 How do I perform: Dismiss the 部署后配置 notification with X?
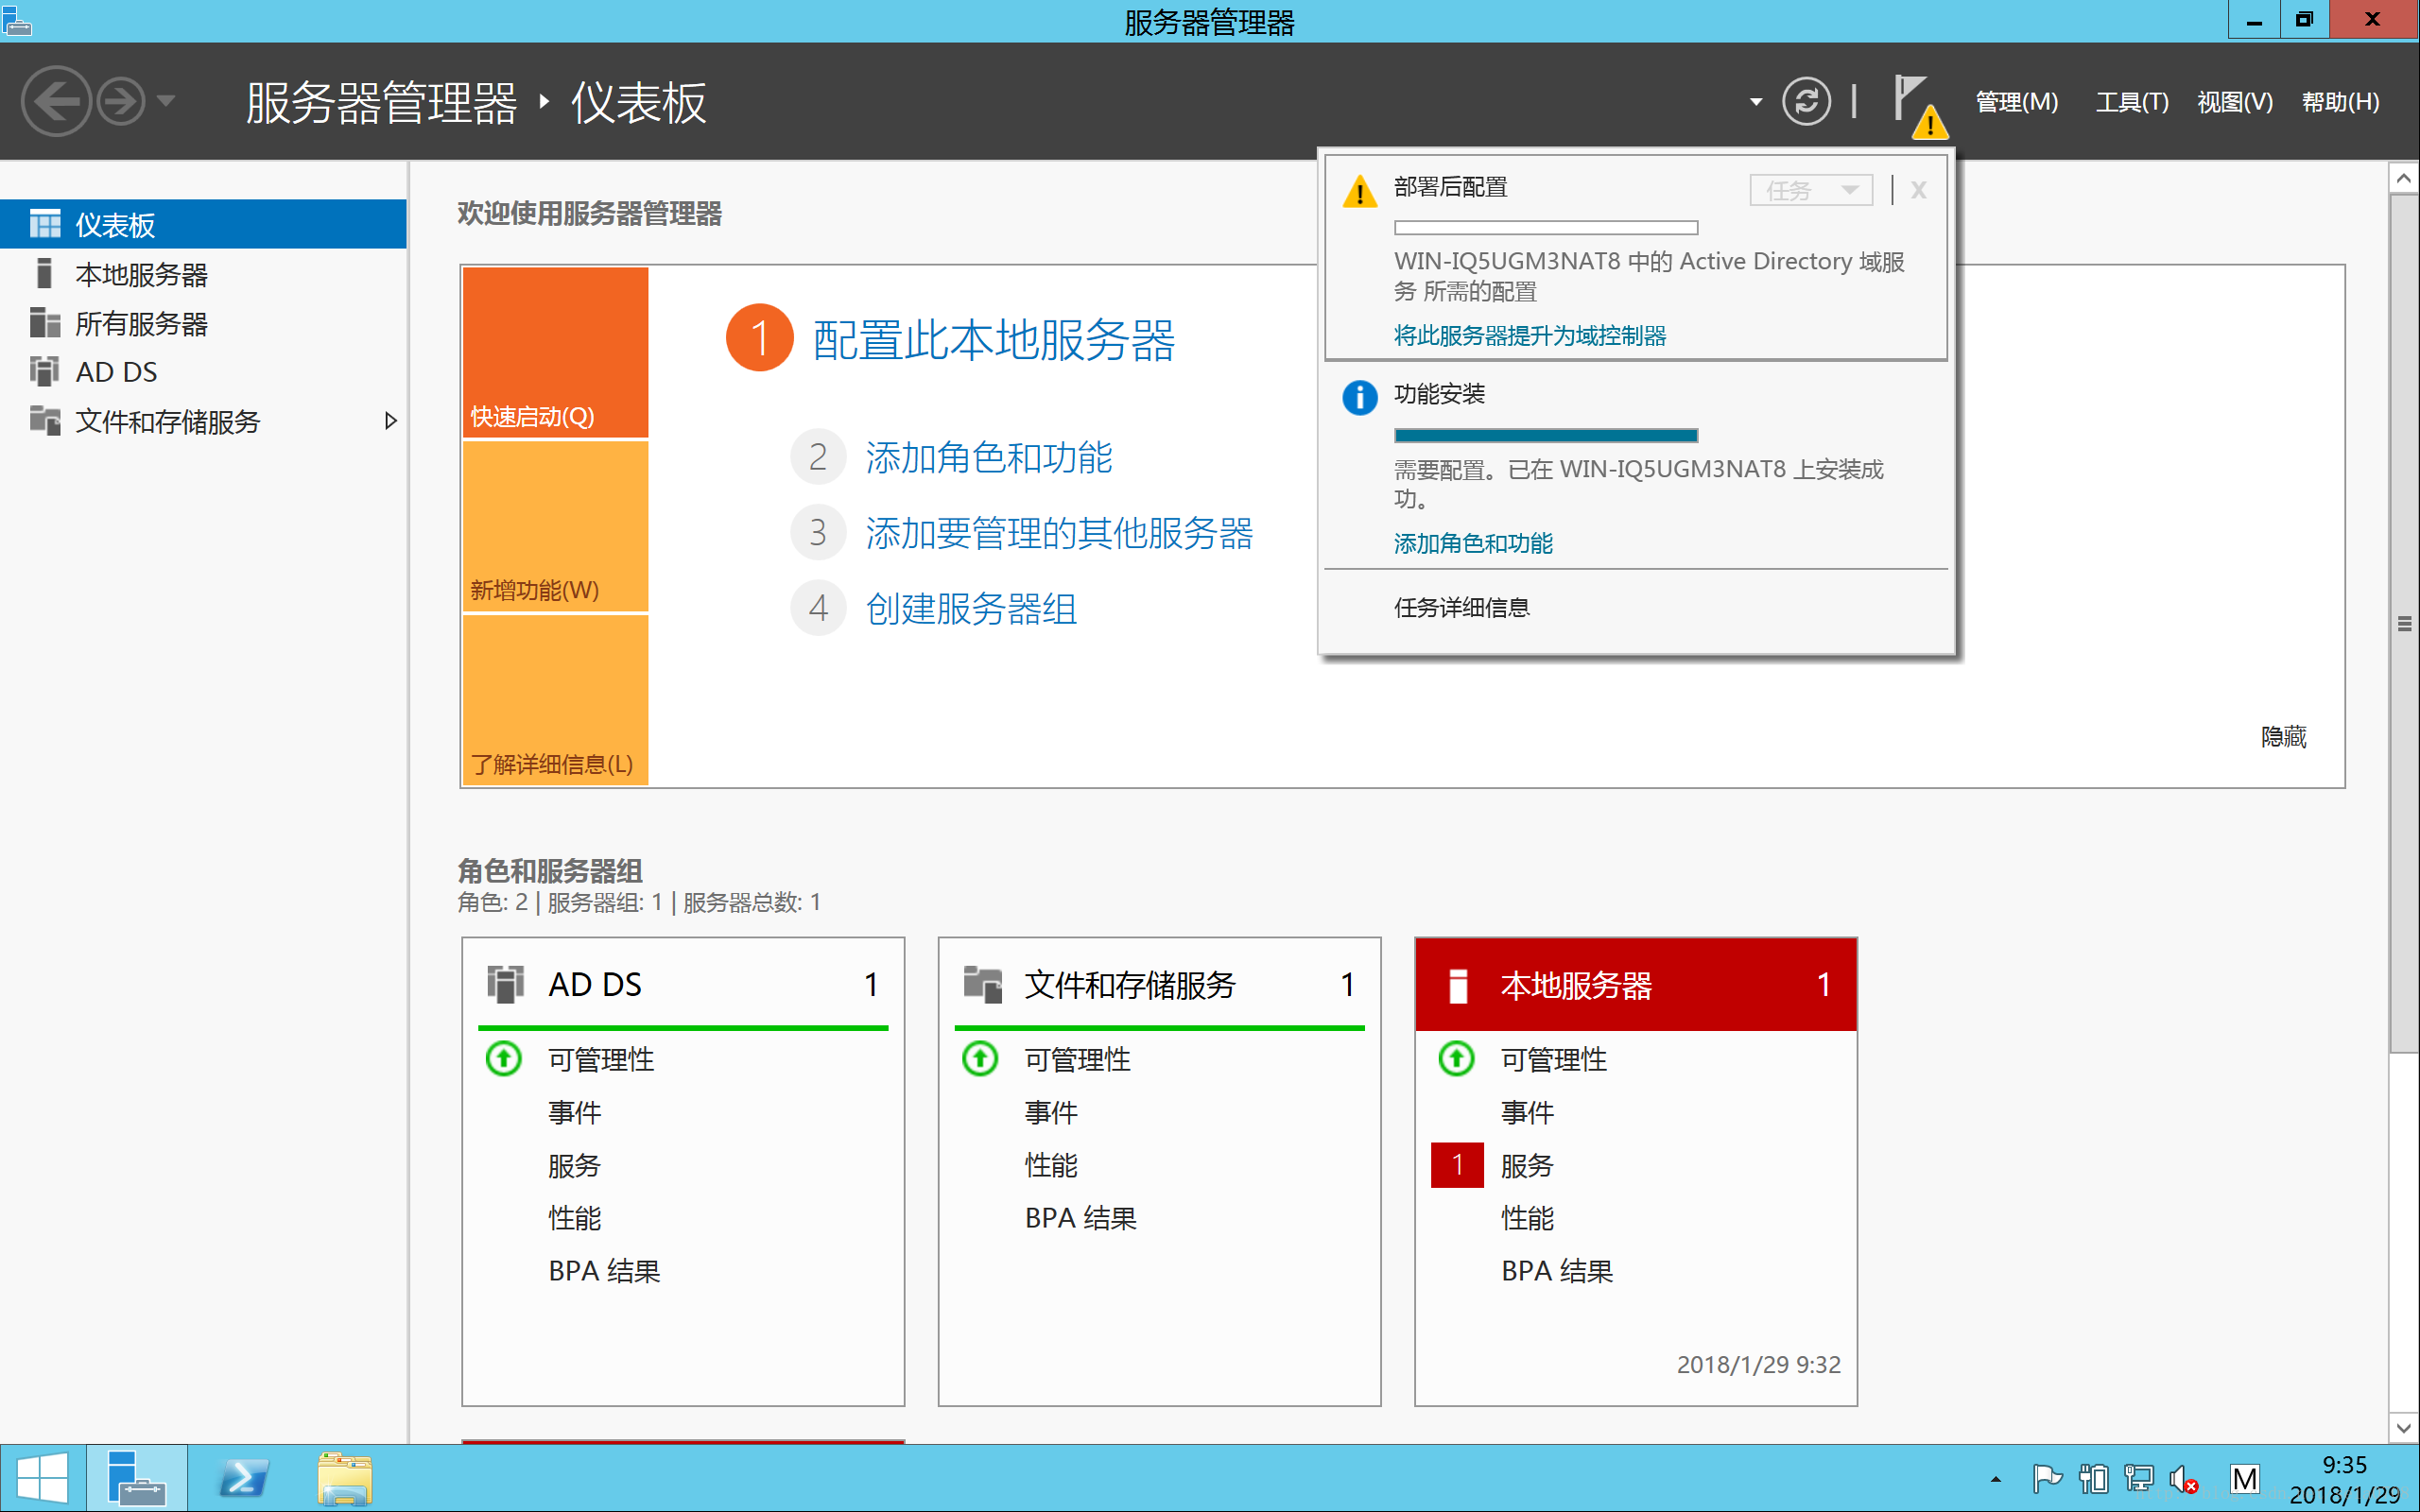pos(1918,190)
